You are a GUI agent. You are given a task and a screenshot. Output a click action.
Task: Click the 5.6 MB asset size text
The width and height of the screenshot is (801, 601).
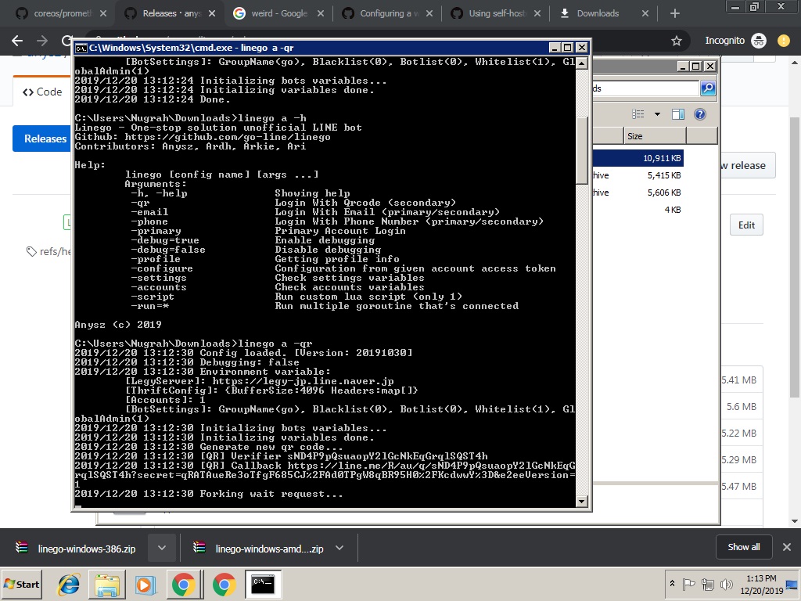click(742, 406)
